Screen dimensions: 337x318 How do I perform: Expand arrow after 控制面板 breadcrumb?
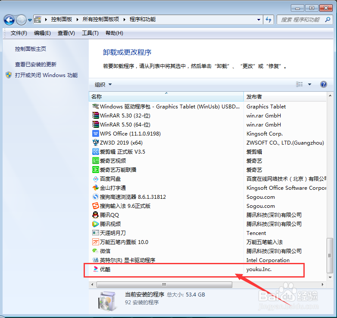(x=77, y=20)
